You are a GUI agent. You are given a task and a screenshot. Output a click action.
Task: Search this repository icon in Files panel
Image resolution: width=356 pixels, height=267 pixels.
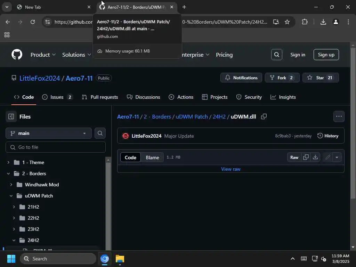point(100,133)
